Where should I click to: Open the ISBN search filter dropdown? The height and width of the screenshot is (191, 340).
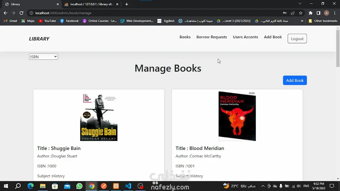tap(43, 56)
